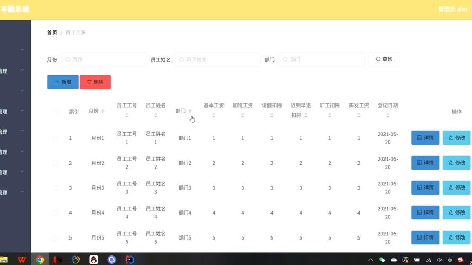The image size is (472, 265).
Task: Check the checkbox for row 月份5
Action: [55, 238]
